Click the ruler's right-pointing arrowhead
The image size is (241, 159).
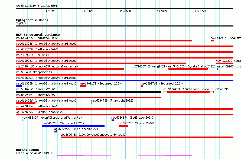point(233,9)
